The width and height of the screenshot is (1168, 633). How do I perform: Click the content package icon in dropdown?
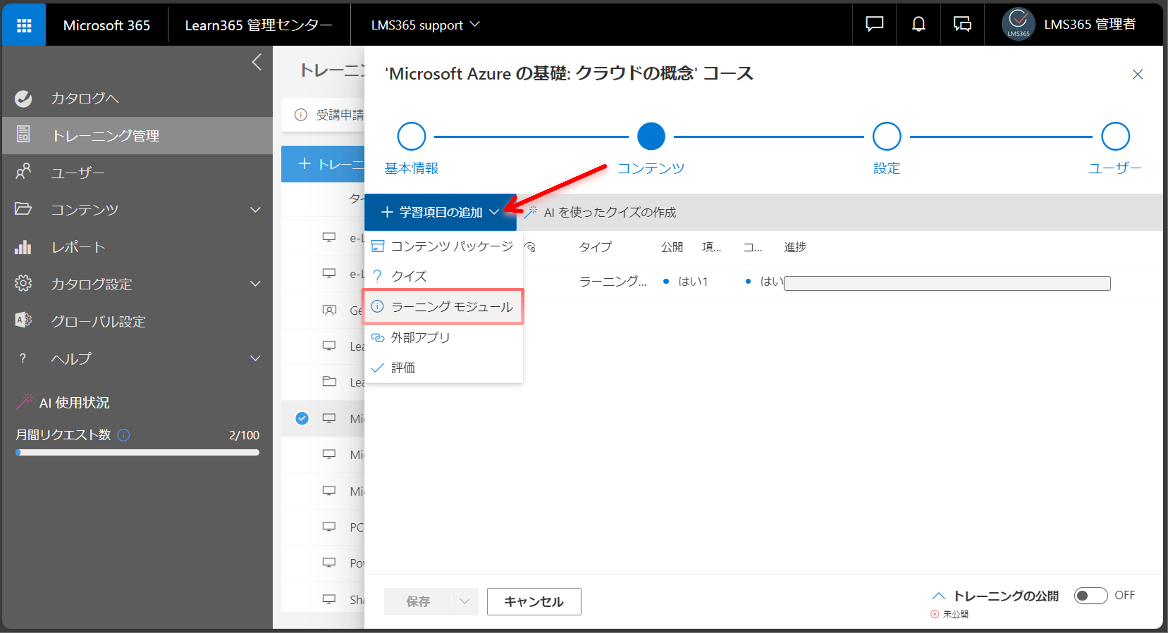378,246
